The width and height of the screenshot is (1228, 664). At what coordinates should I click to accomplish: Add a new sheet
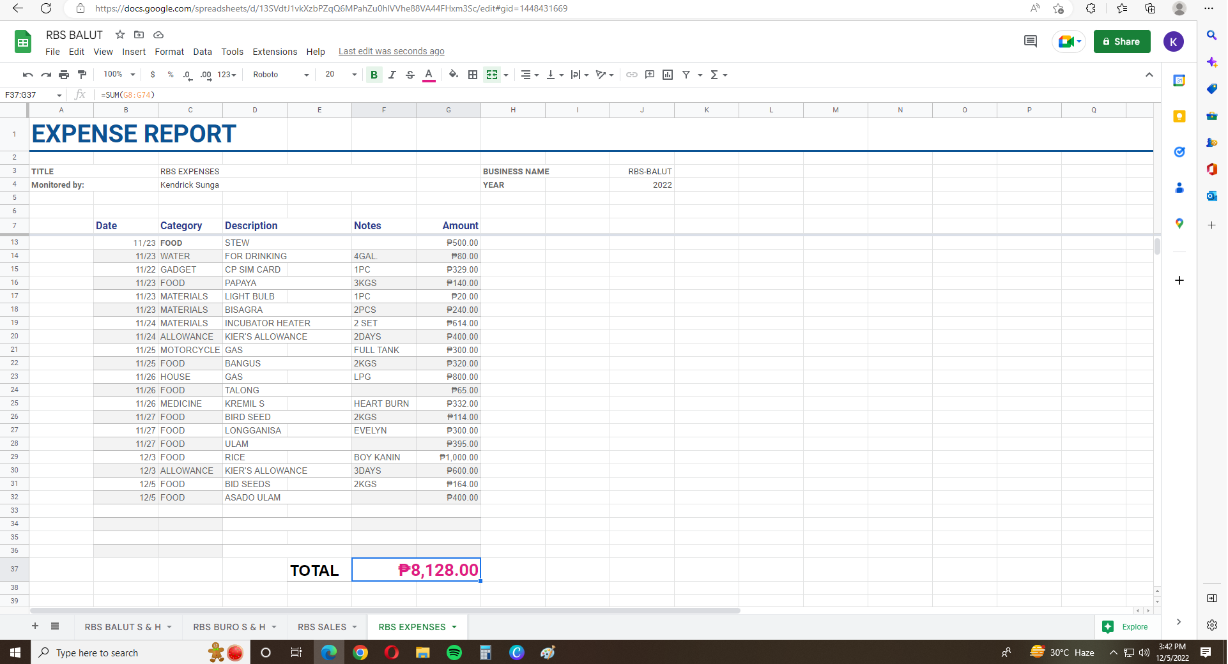[x=35, y=626]
